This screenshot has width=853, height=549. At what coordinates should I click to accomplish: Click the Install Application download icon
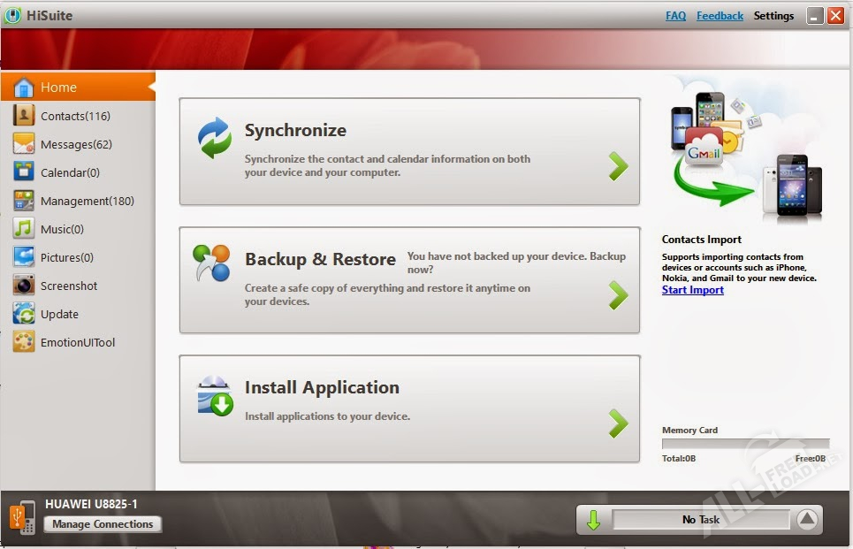click(214, 396)
